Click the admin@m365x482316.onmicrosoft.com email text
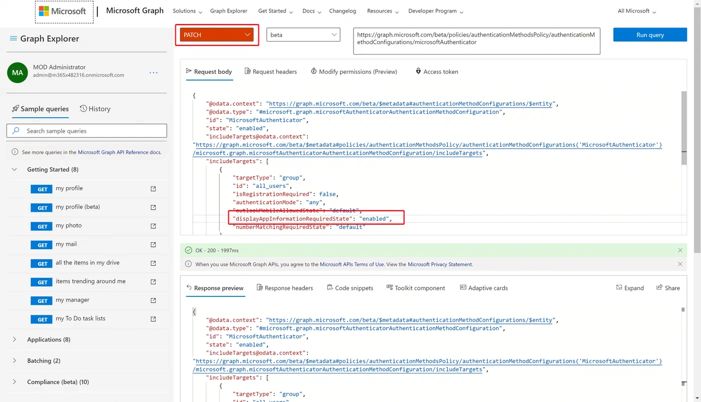Screen dimensions: 701x402 tap(79, 75)
